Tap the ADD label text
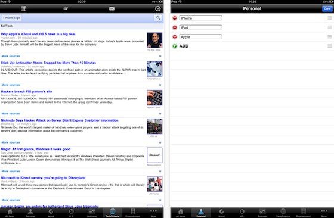 pyautogui.click(x=184, y=46)
